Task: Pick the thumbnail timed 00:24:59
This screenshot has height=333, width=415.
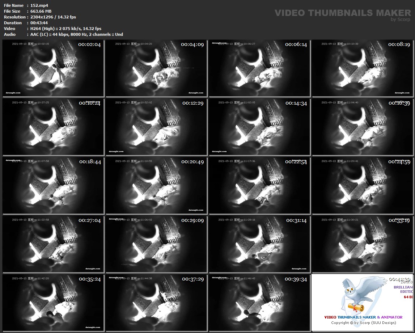Action: pyautogui.click(x=363, y=186)
